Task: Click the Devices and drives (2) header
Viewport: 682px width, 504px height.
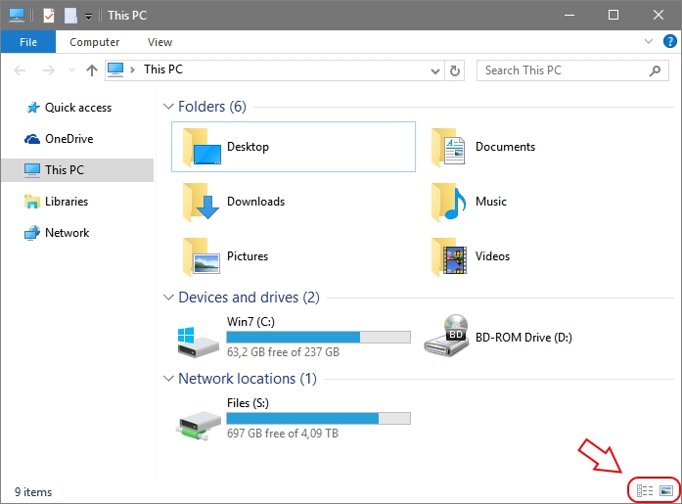Action: (249, 297)
